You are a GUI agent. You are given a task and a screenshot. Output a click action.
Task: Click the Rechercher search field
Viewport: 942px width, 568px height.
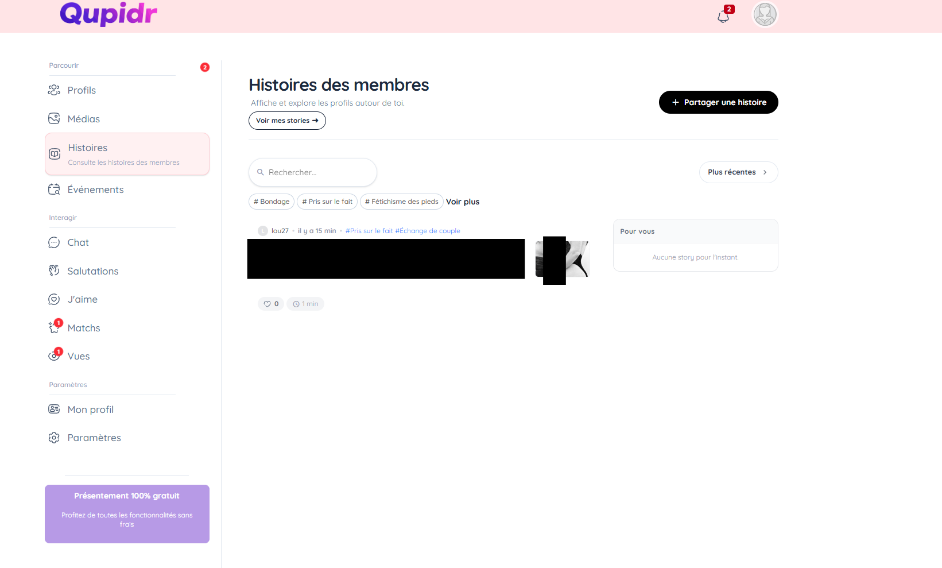(x=313, y=172)
